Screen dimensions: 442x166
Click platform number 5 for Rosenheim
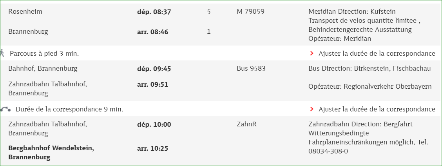click(208, 12)
